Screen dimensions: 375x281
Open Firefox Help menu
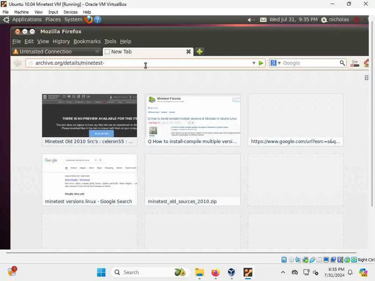click(x=126, y=41)
